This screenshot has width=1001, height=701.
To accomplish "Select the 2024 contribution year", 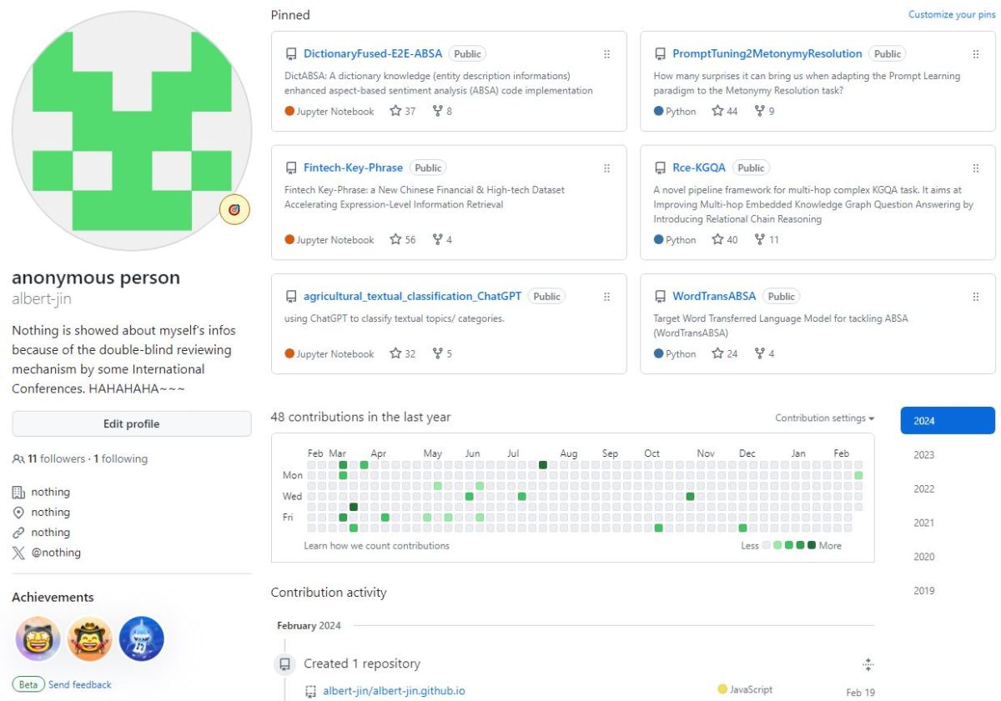I will pyautogui.click(x=948, y=421).
